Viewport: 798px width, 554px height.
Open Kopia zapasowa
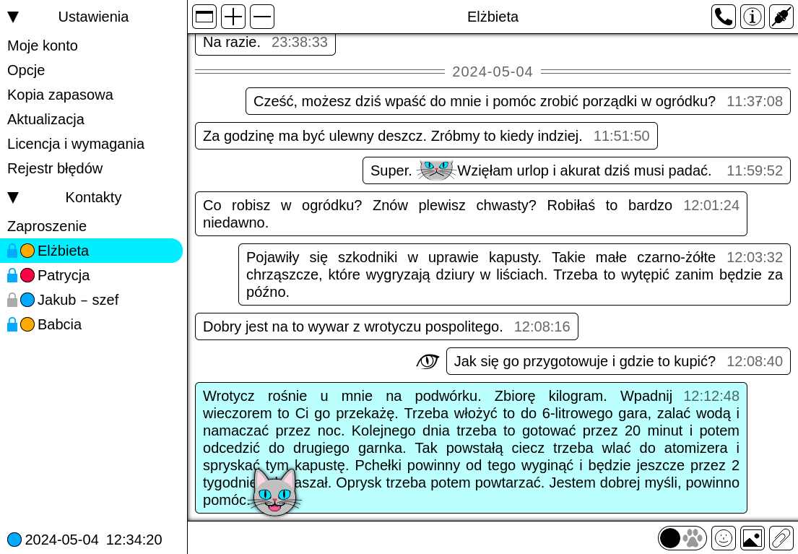click(60, 95)
